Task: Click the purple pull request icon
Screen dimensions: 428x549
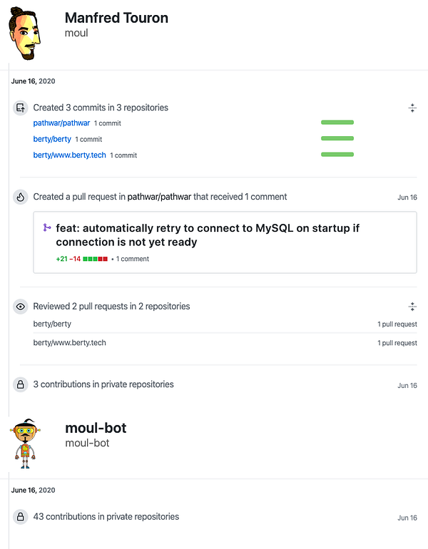Action: pos(47,228)
